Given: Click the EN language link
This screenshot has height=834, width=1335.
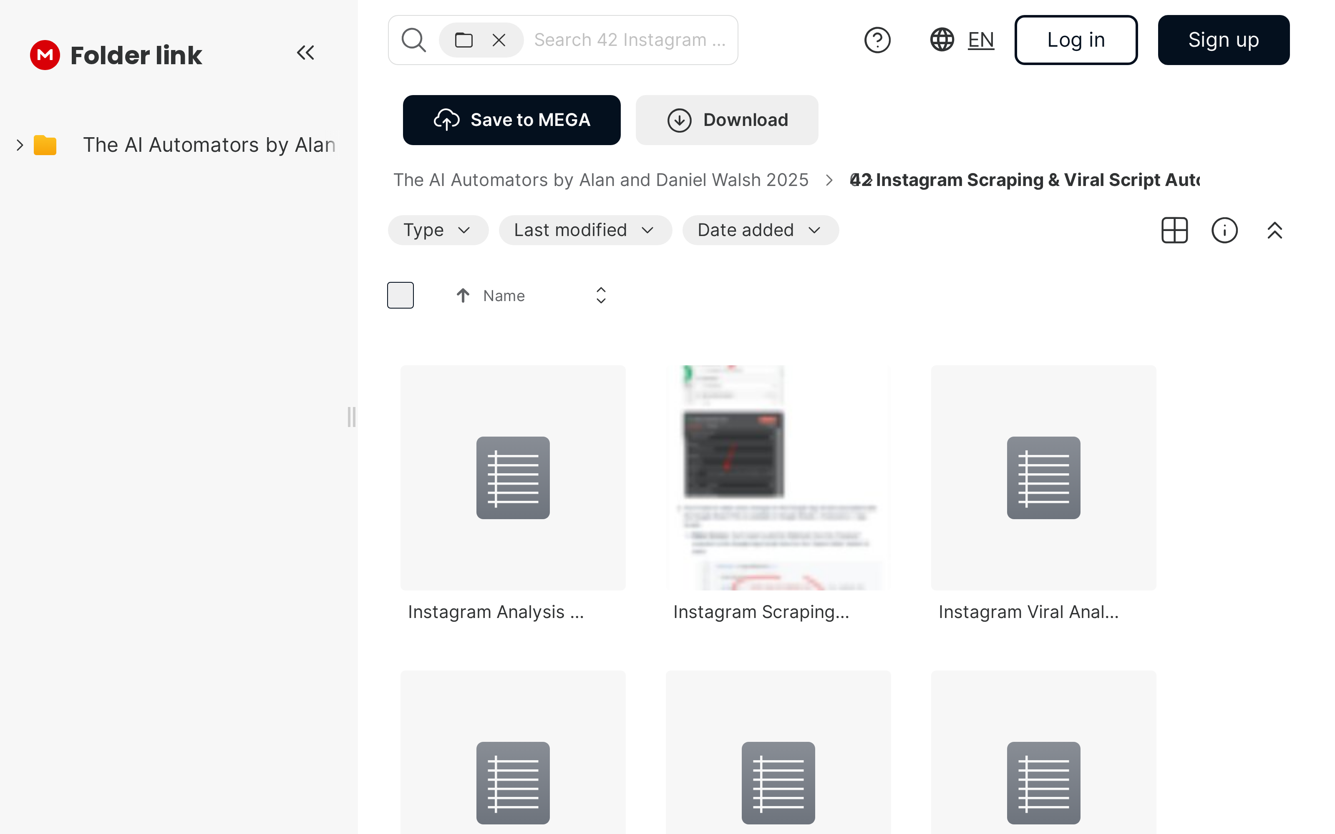Looking at the screenshot, I should (981, 40).
